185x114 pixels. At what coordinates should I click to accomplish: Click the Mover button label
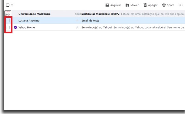point(134,5)
